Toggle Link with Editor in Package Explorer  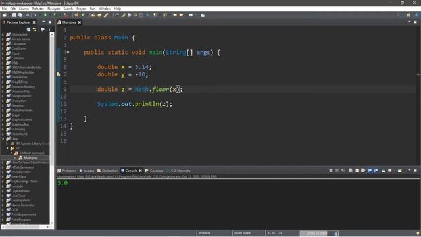35,29
